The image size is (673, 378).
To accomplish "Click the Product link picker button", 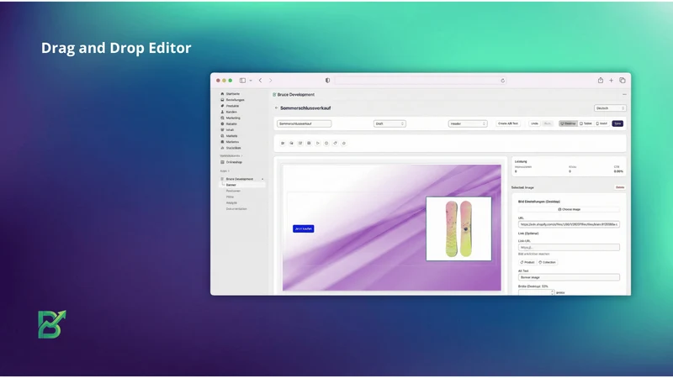I will tap(527, 262).
